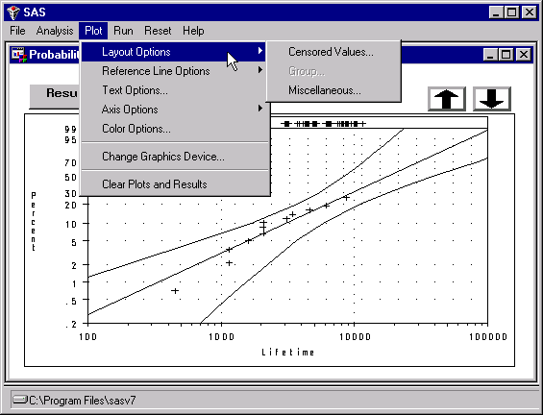Open the Run menu
This screenshot has height=415, width=543.
[x=123, y=31]
